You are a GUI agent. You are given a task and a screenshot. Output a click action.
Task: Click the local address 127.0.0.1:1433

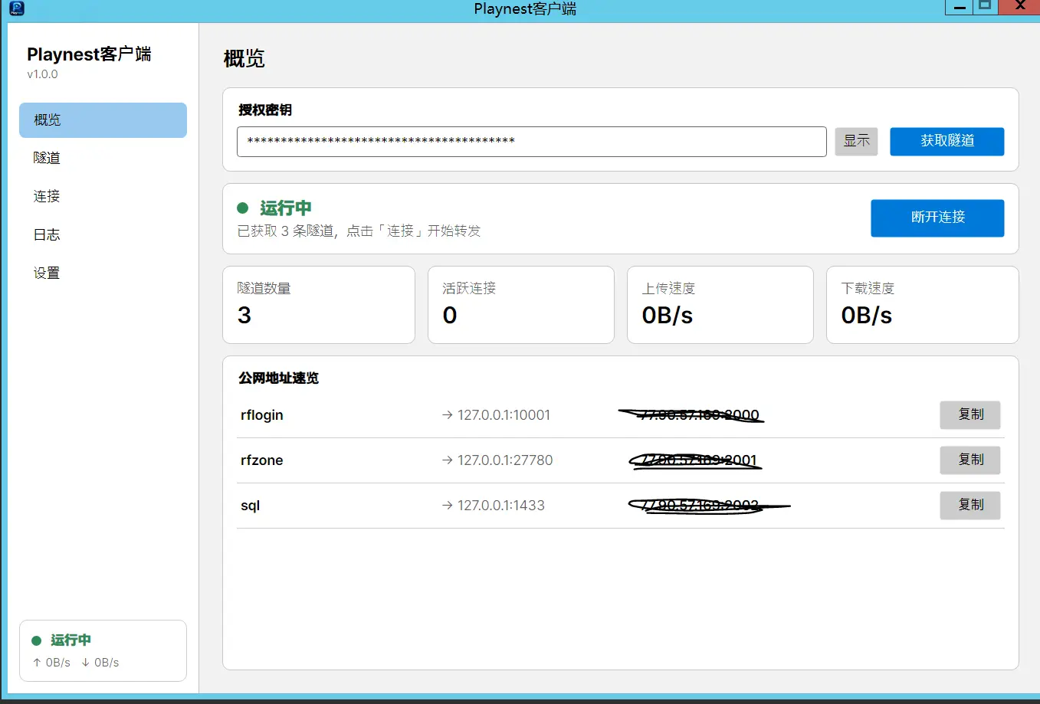[501, 506]
